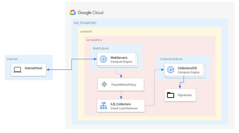Click the us-west4-a zone label
239x133 pixels.
tap(94, 40)
